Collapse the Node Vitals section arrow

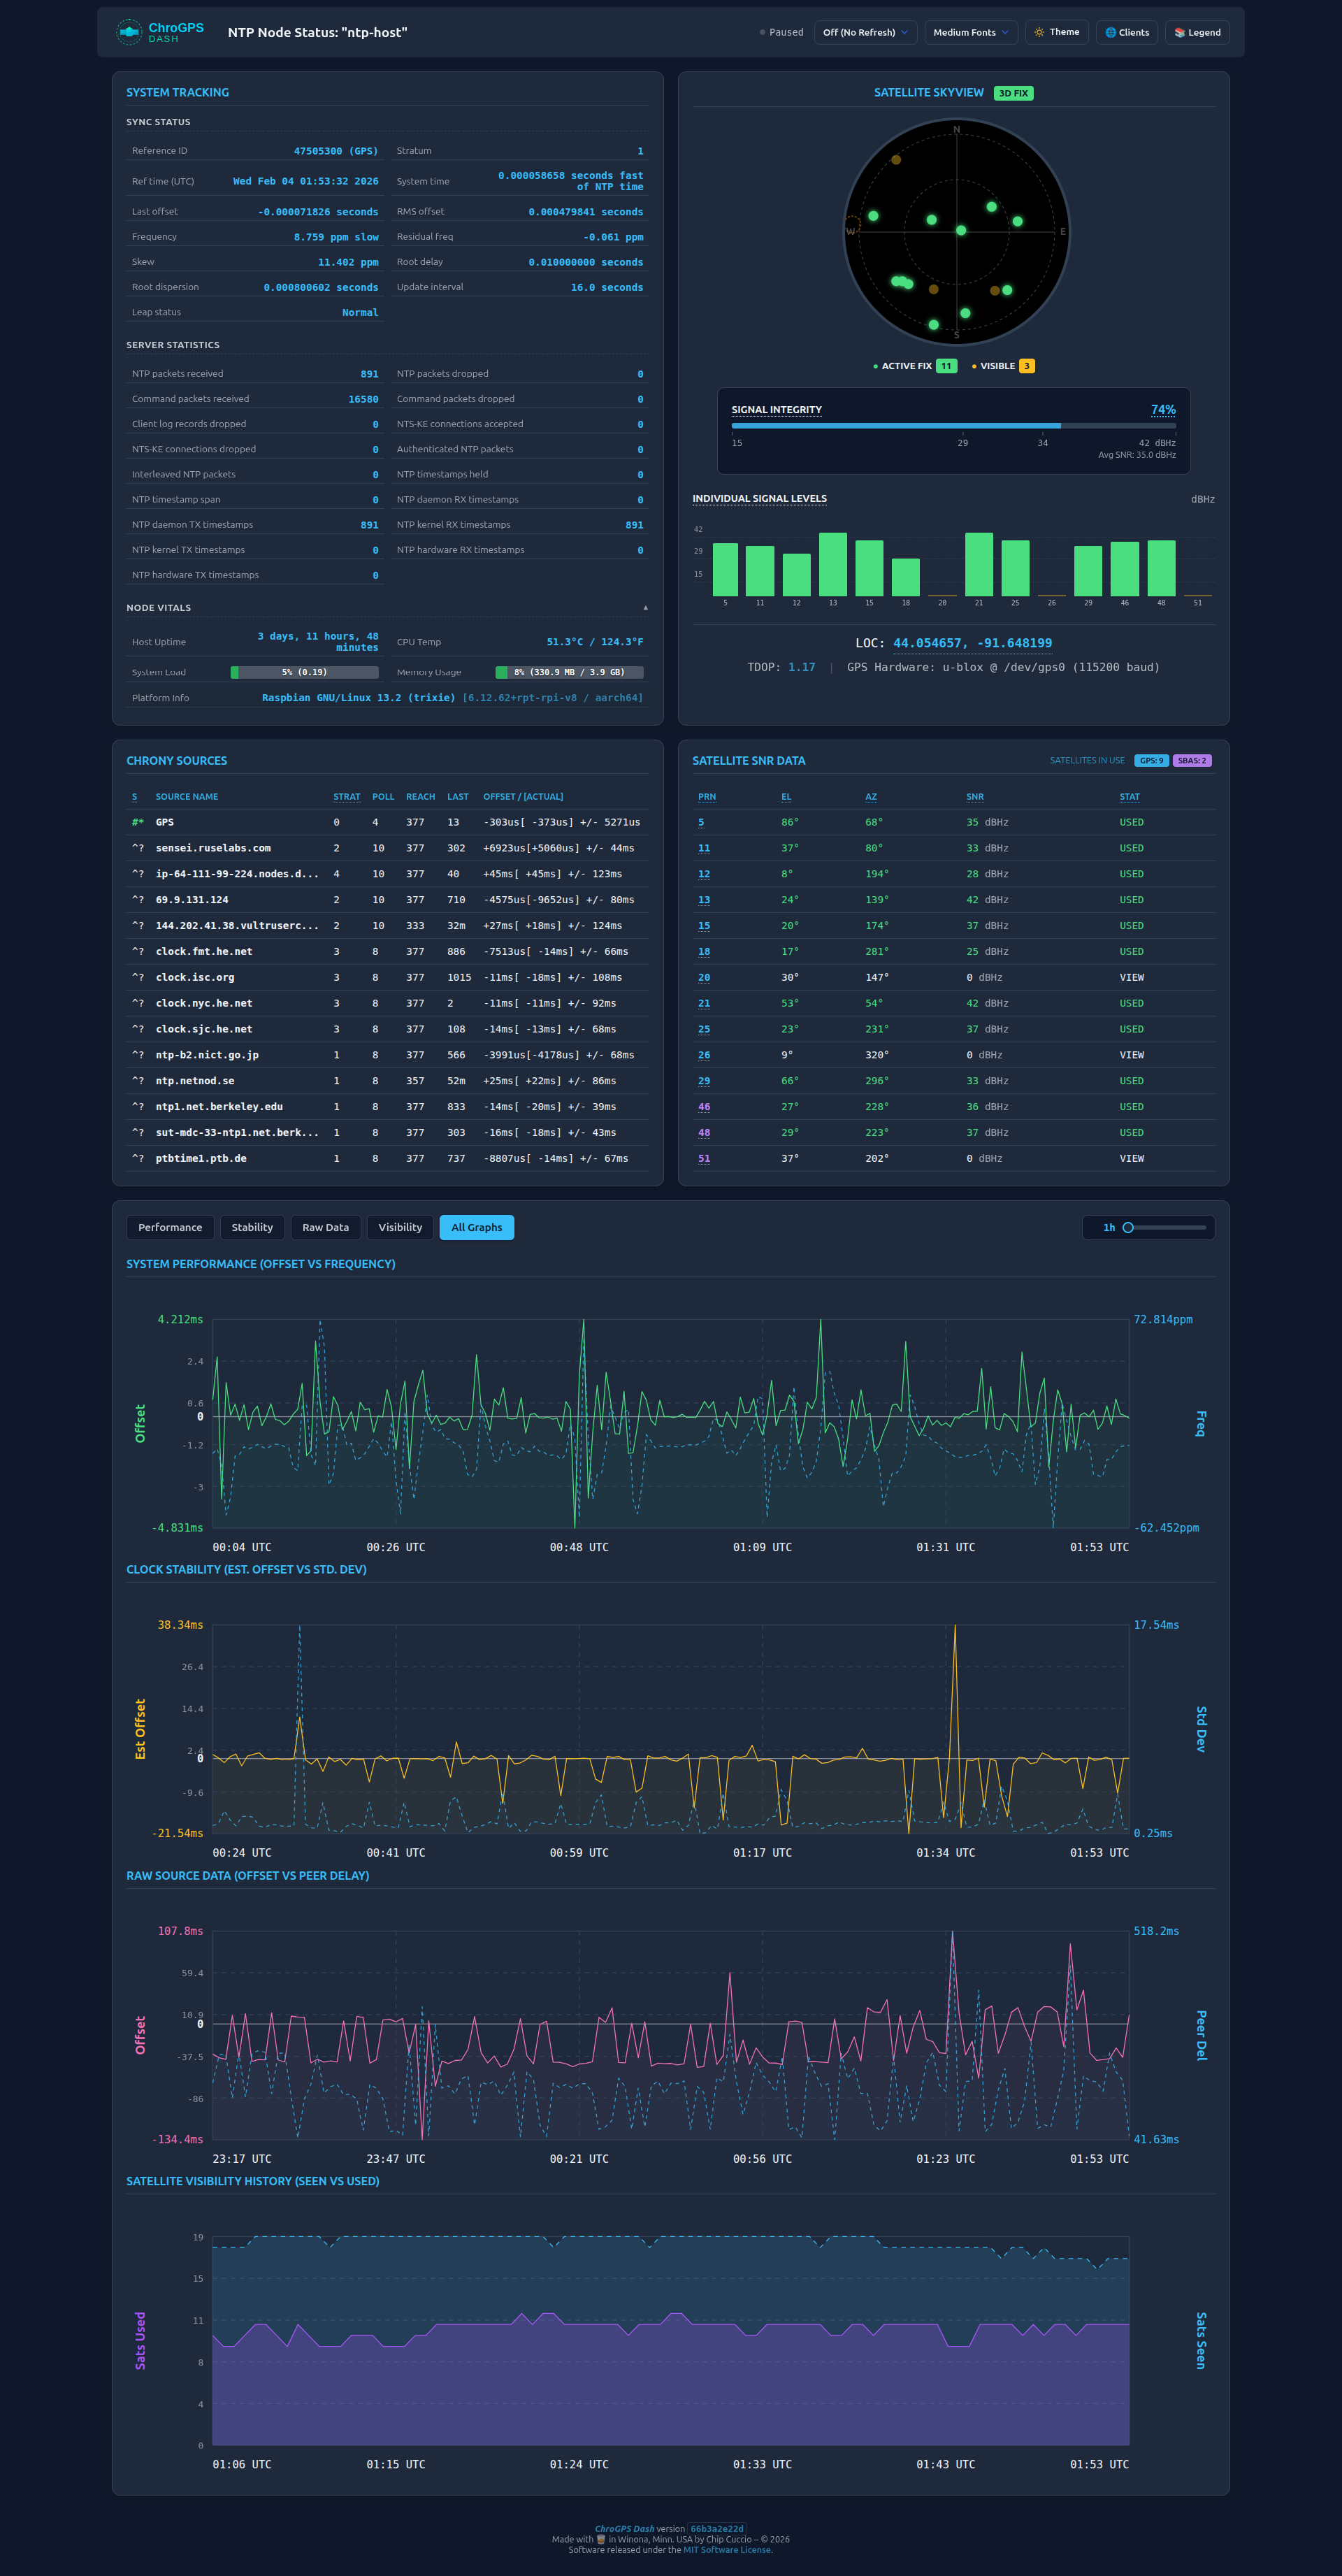click(645, 608)
